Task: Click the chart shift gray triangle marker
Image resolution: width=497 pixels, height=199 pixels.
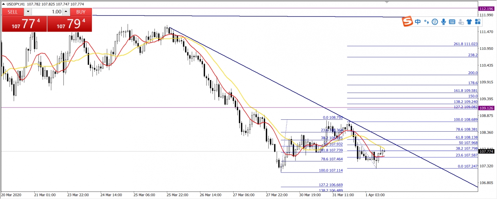Action: click(387, 2)
